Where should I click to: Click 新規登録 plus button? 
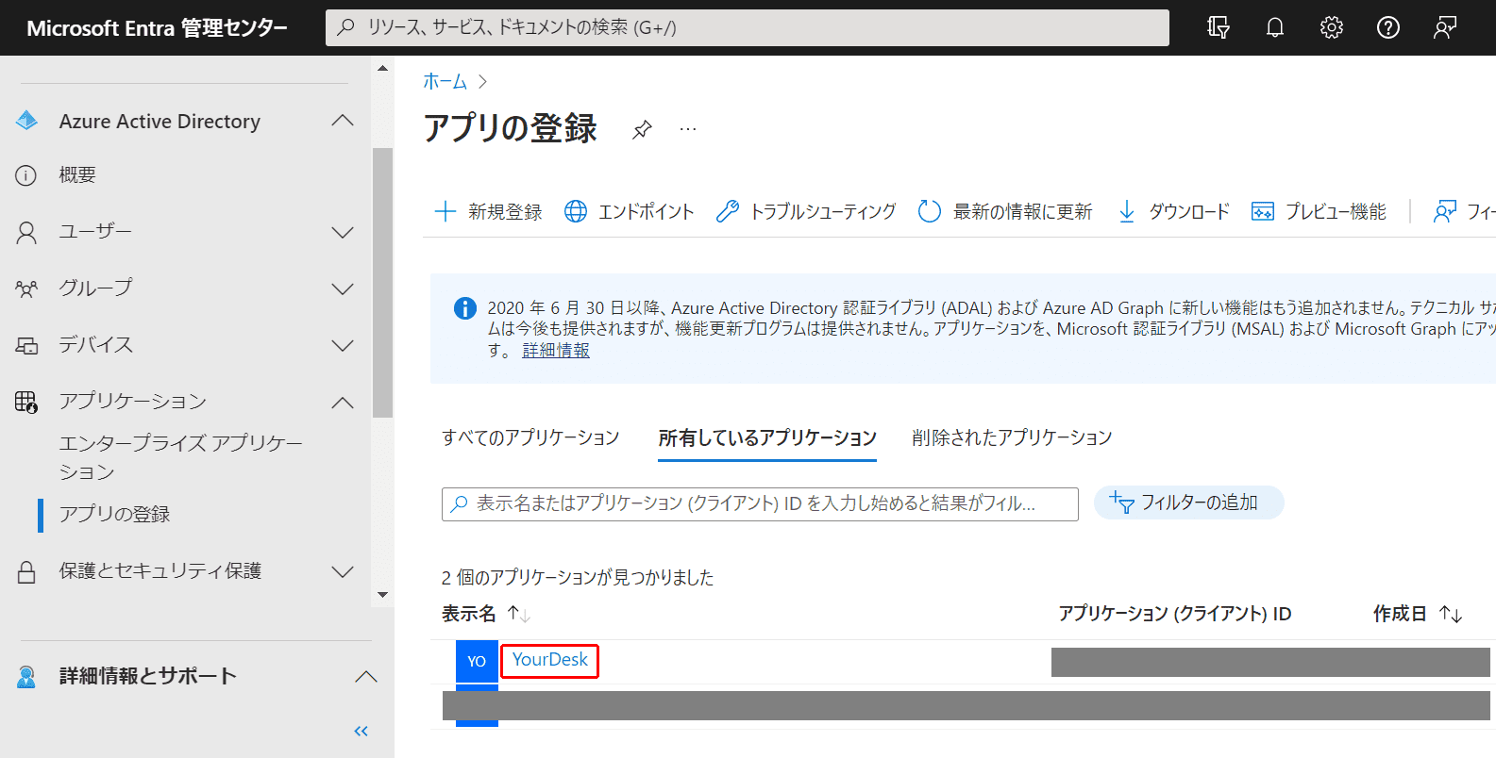click(488, 211)
